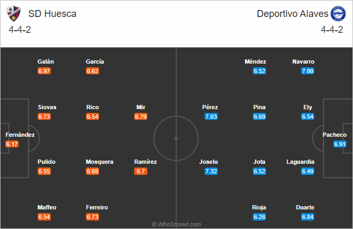This screenshot has height=229, width=353.
Task: Click player name Mosquera
Action: [x=100, y=162]
